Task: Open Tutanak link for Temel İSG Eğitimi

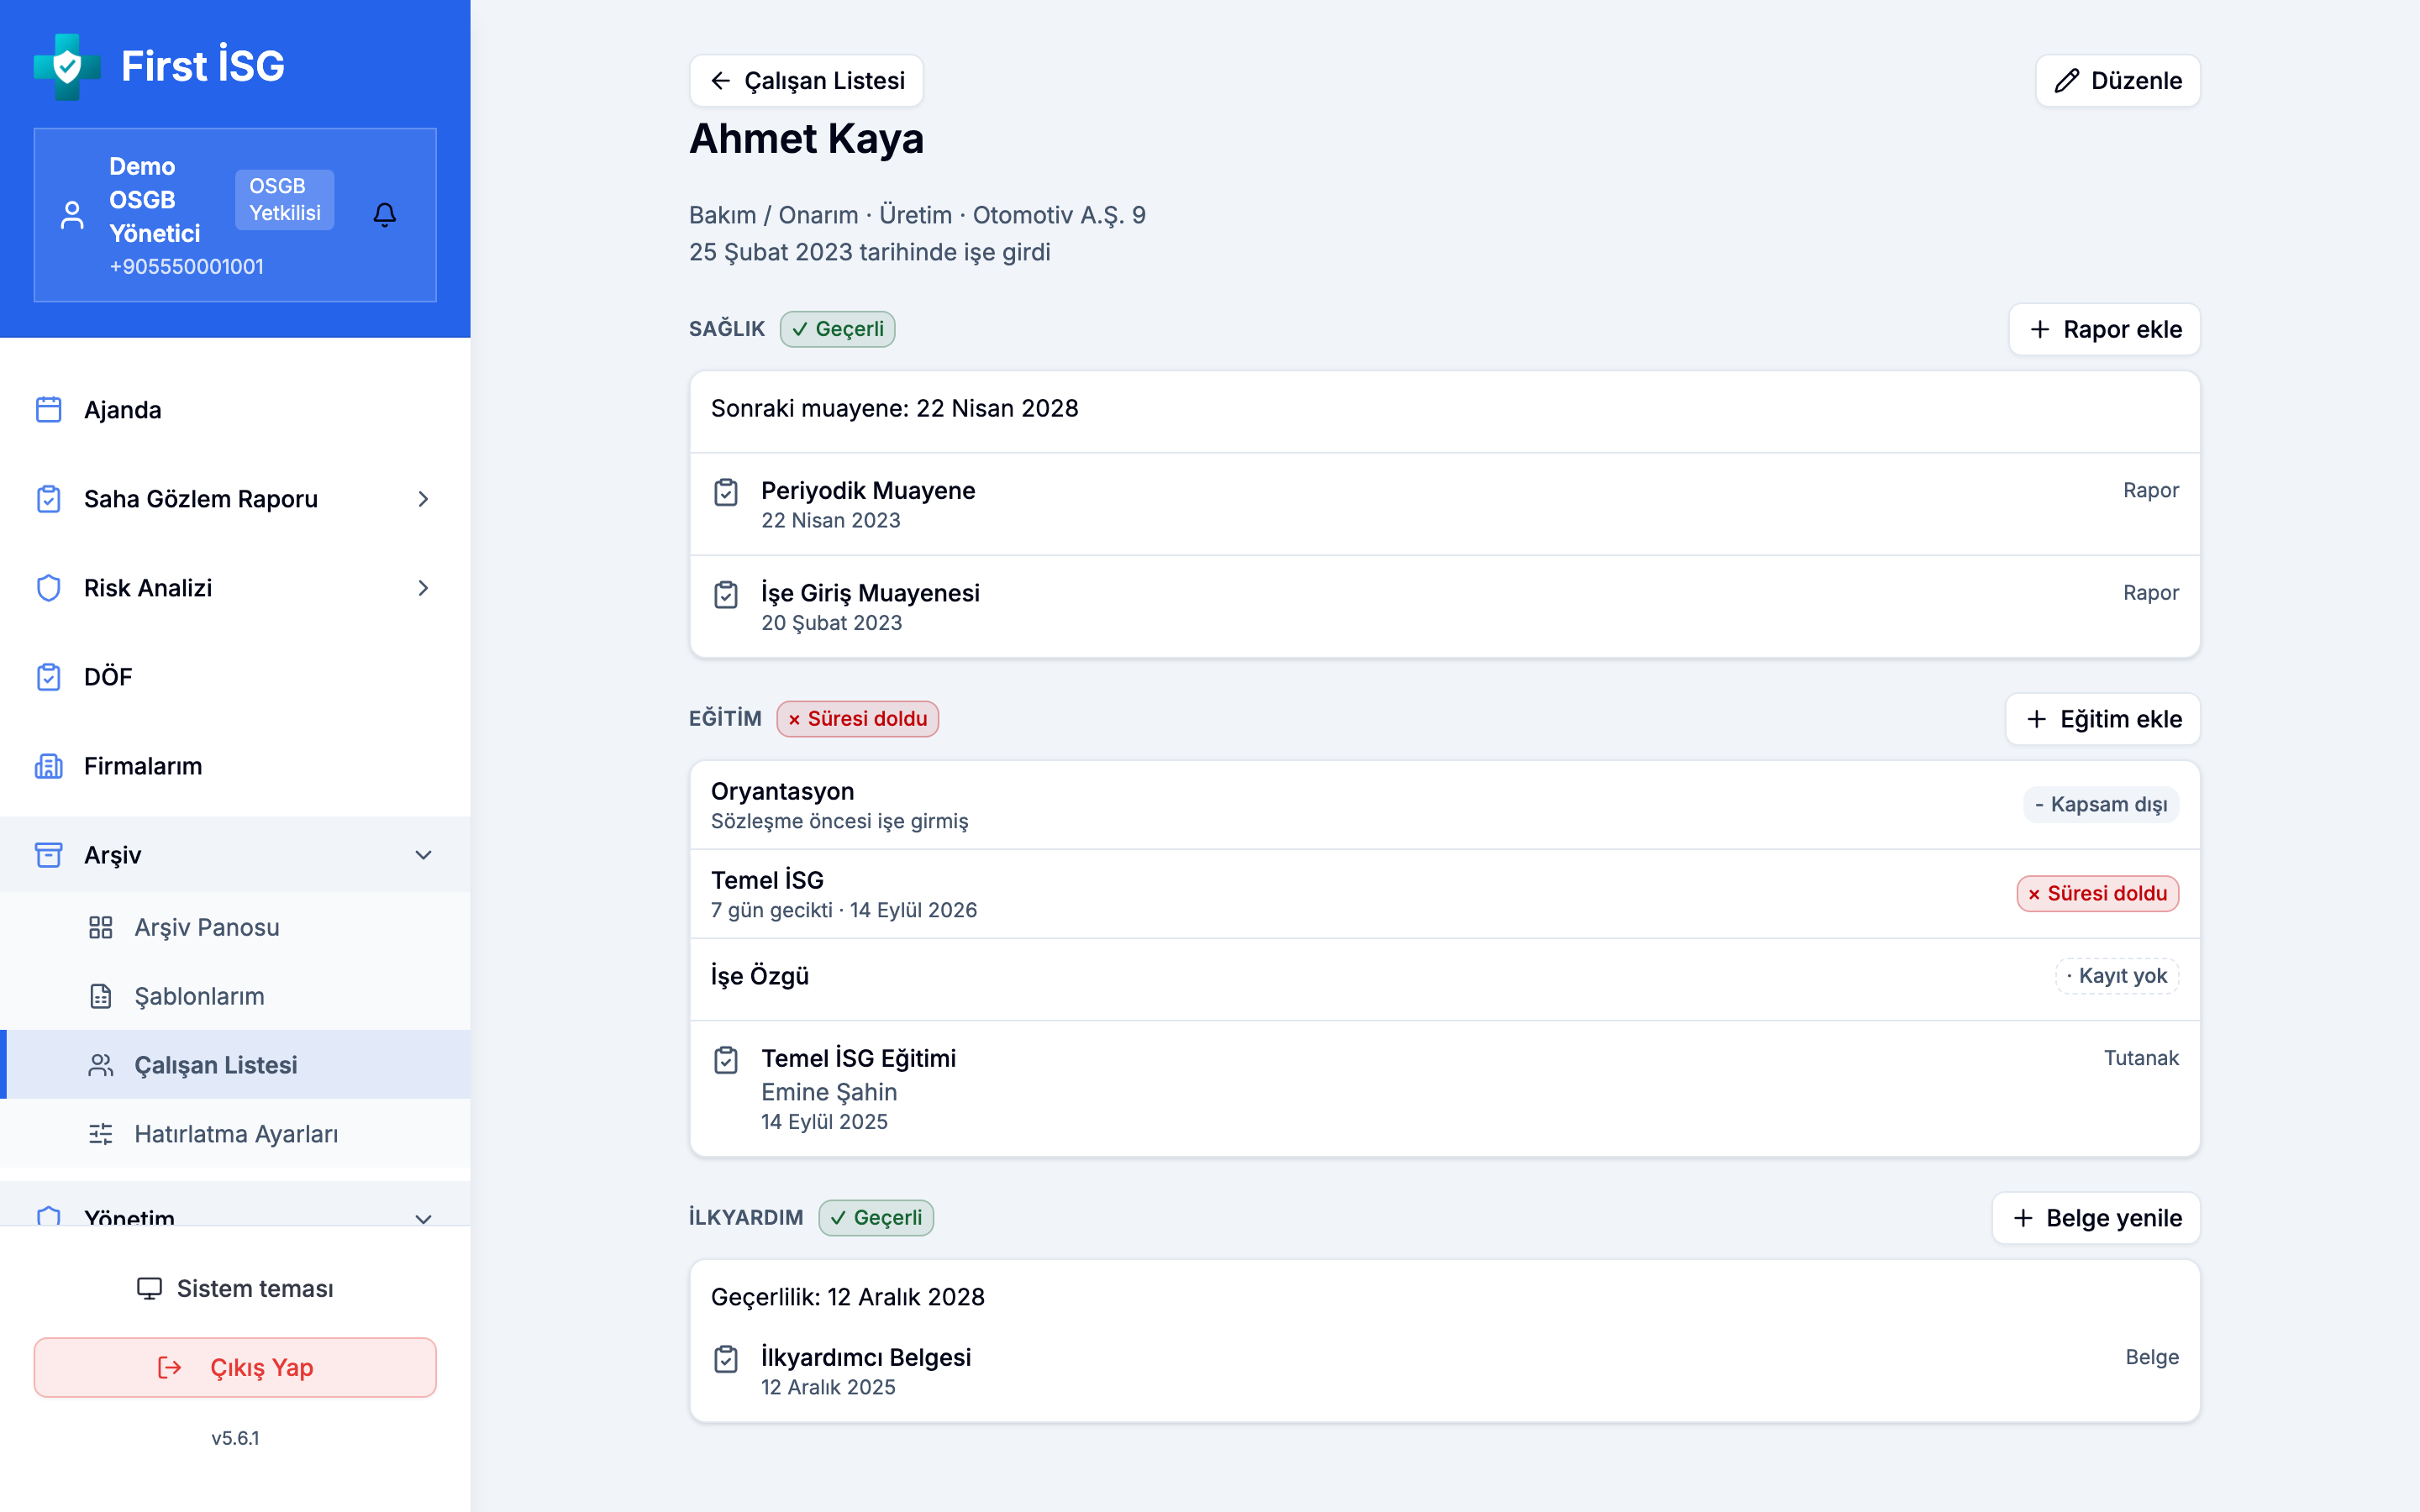Action: point(2141,1058)
